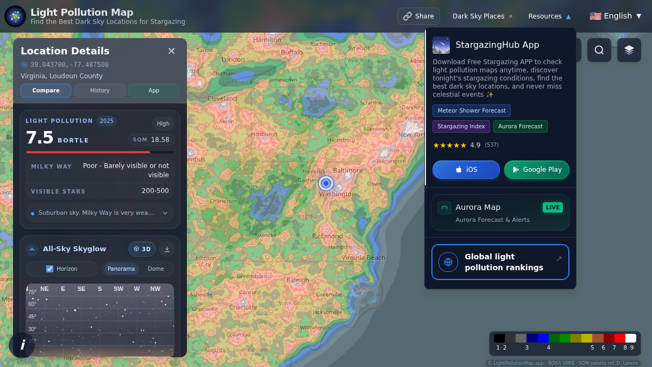Click the globe icon in rankings card
This screenshot has width=652, height=367.
click(448, 262)
